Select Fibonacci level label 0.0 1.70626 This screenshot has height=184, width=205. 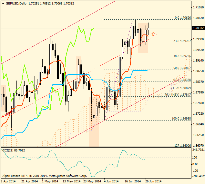[x=183, y=18]
